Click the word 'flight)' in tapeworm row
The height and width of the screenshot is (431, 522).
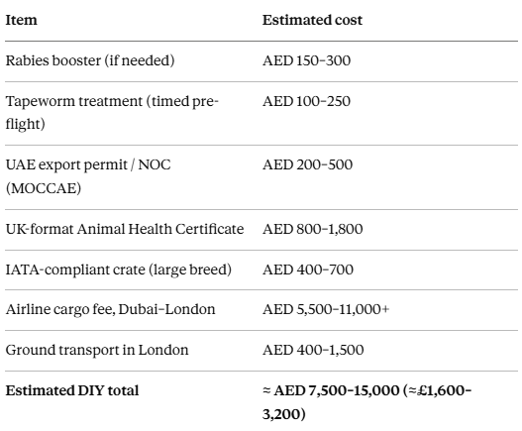(26, 124)
